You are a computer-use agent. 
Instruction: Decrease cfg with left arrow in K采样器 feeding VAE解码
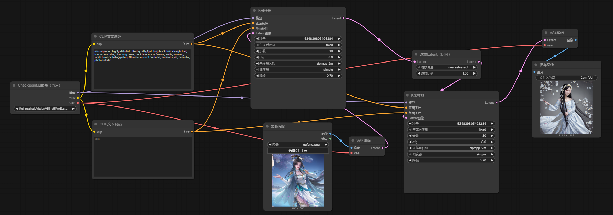click(x=410, y=142)
